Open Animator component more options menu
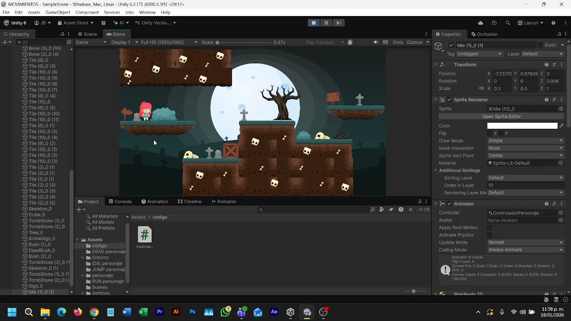Viewport: 571px width, 321px height. (561, 204)
